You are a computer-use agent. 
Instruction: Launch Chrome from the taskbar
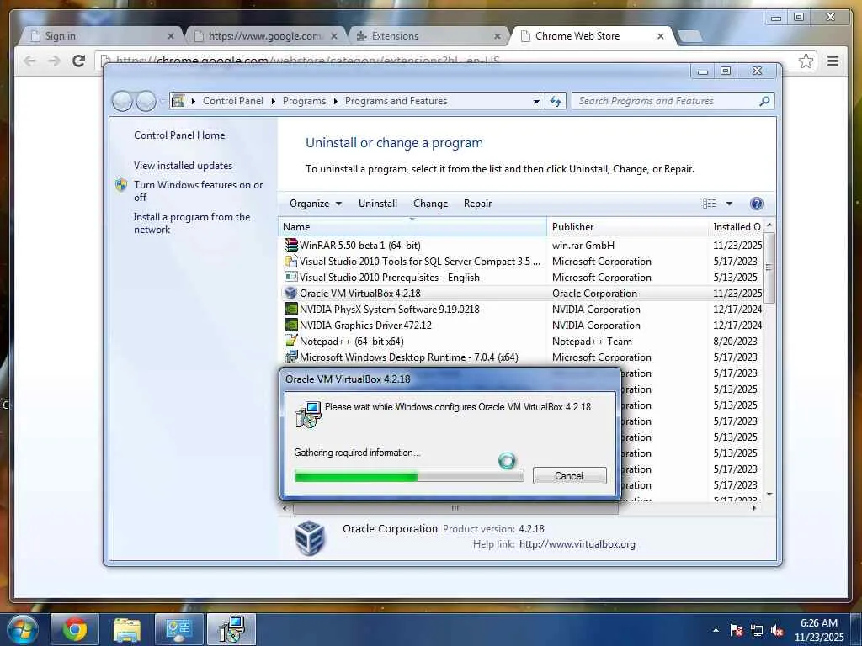74,629
